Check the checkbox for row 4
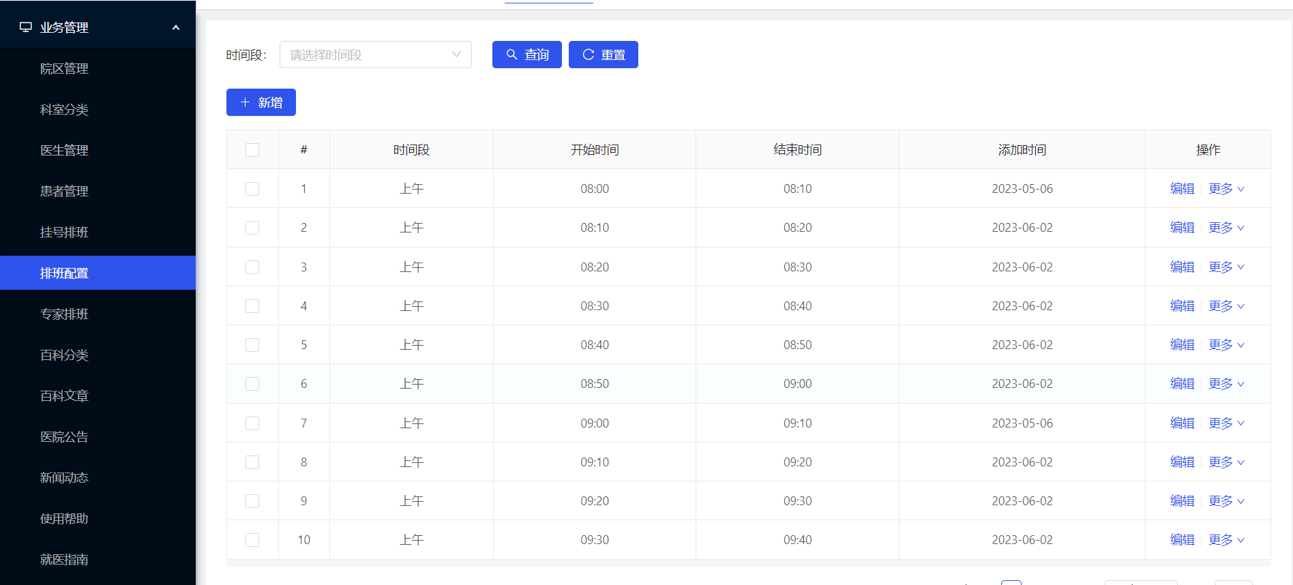The width and height of the screenshot is (1293, 585). (x=252, y=306)
